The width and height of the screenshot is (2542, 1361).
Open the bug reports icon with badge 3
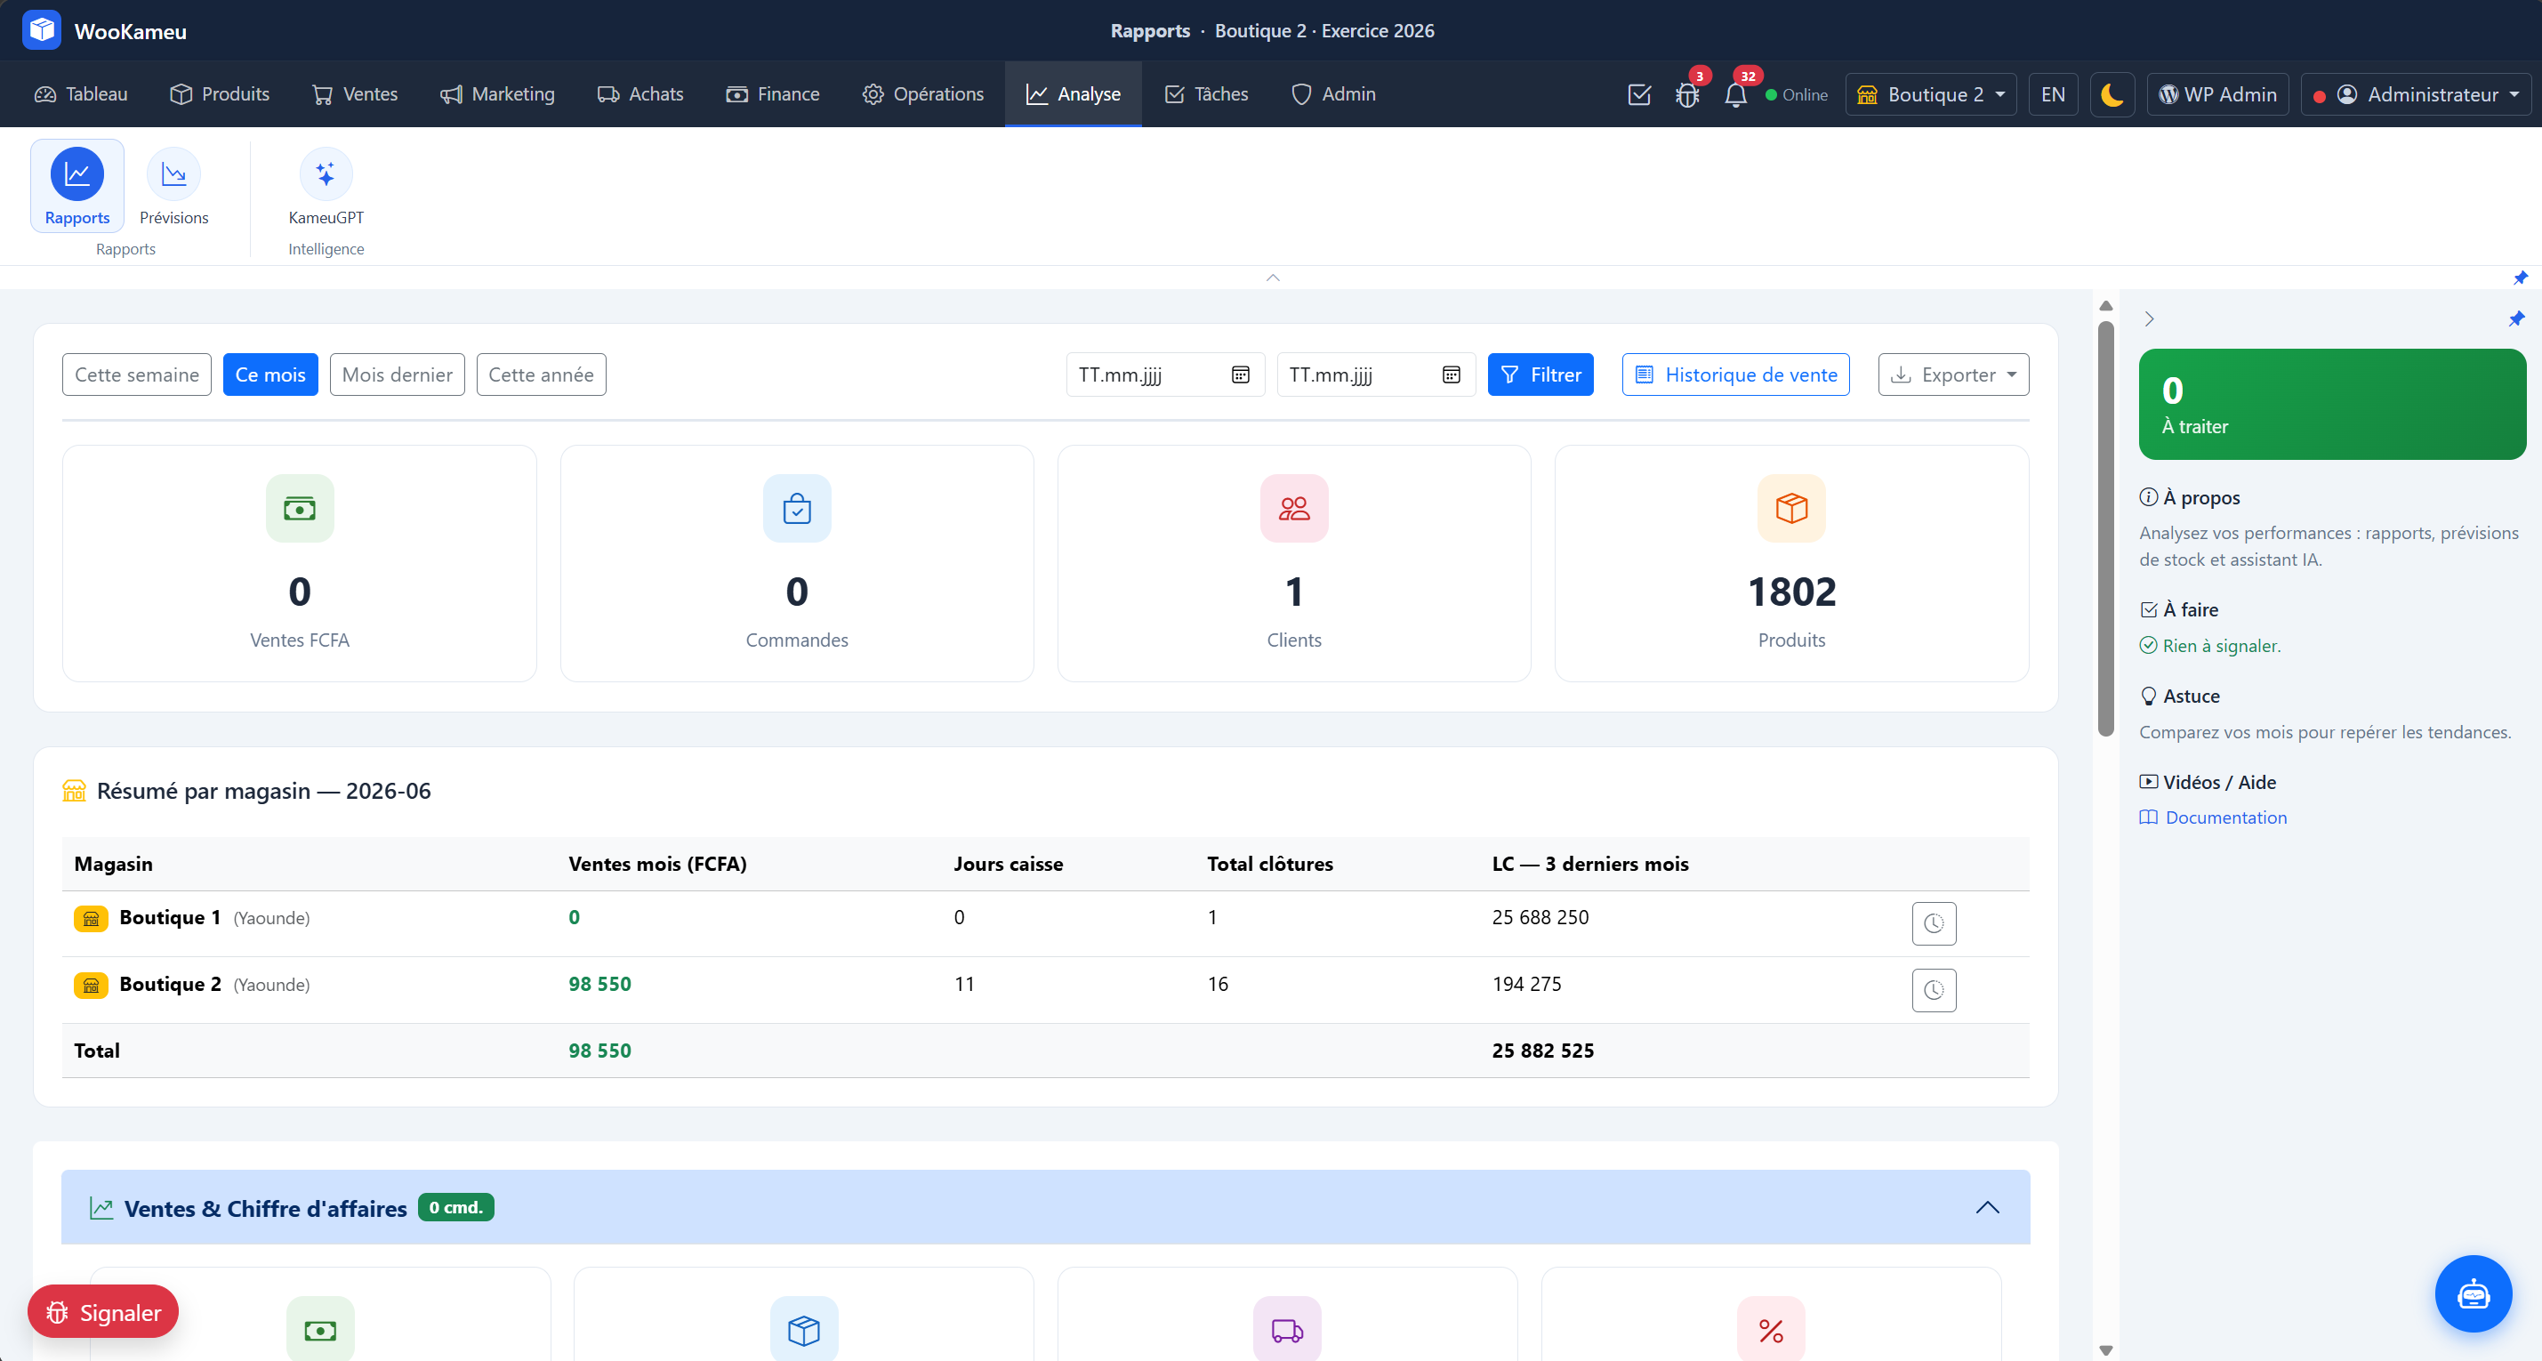1687,95
